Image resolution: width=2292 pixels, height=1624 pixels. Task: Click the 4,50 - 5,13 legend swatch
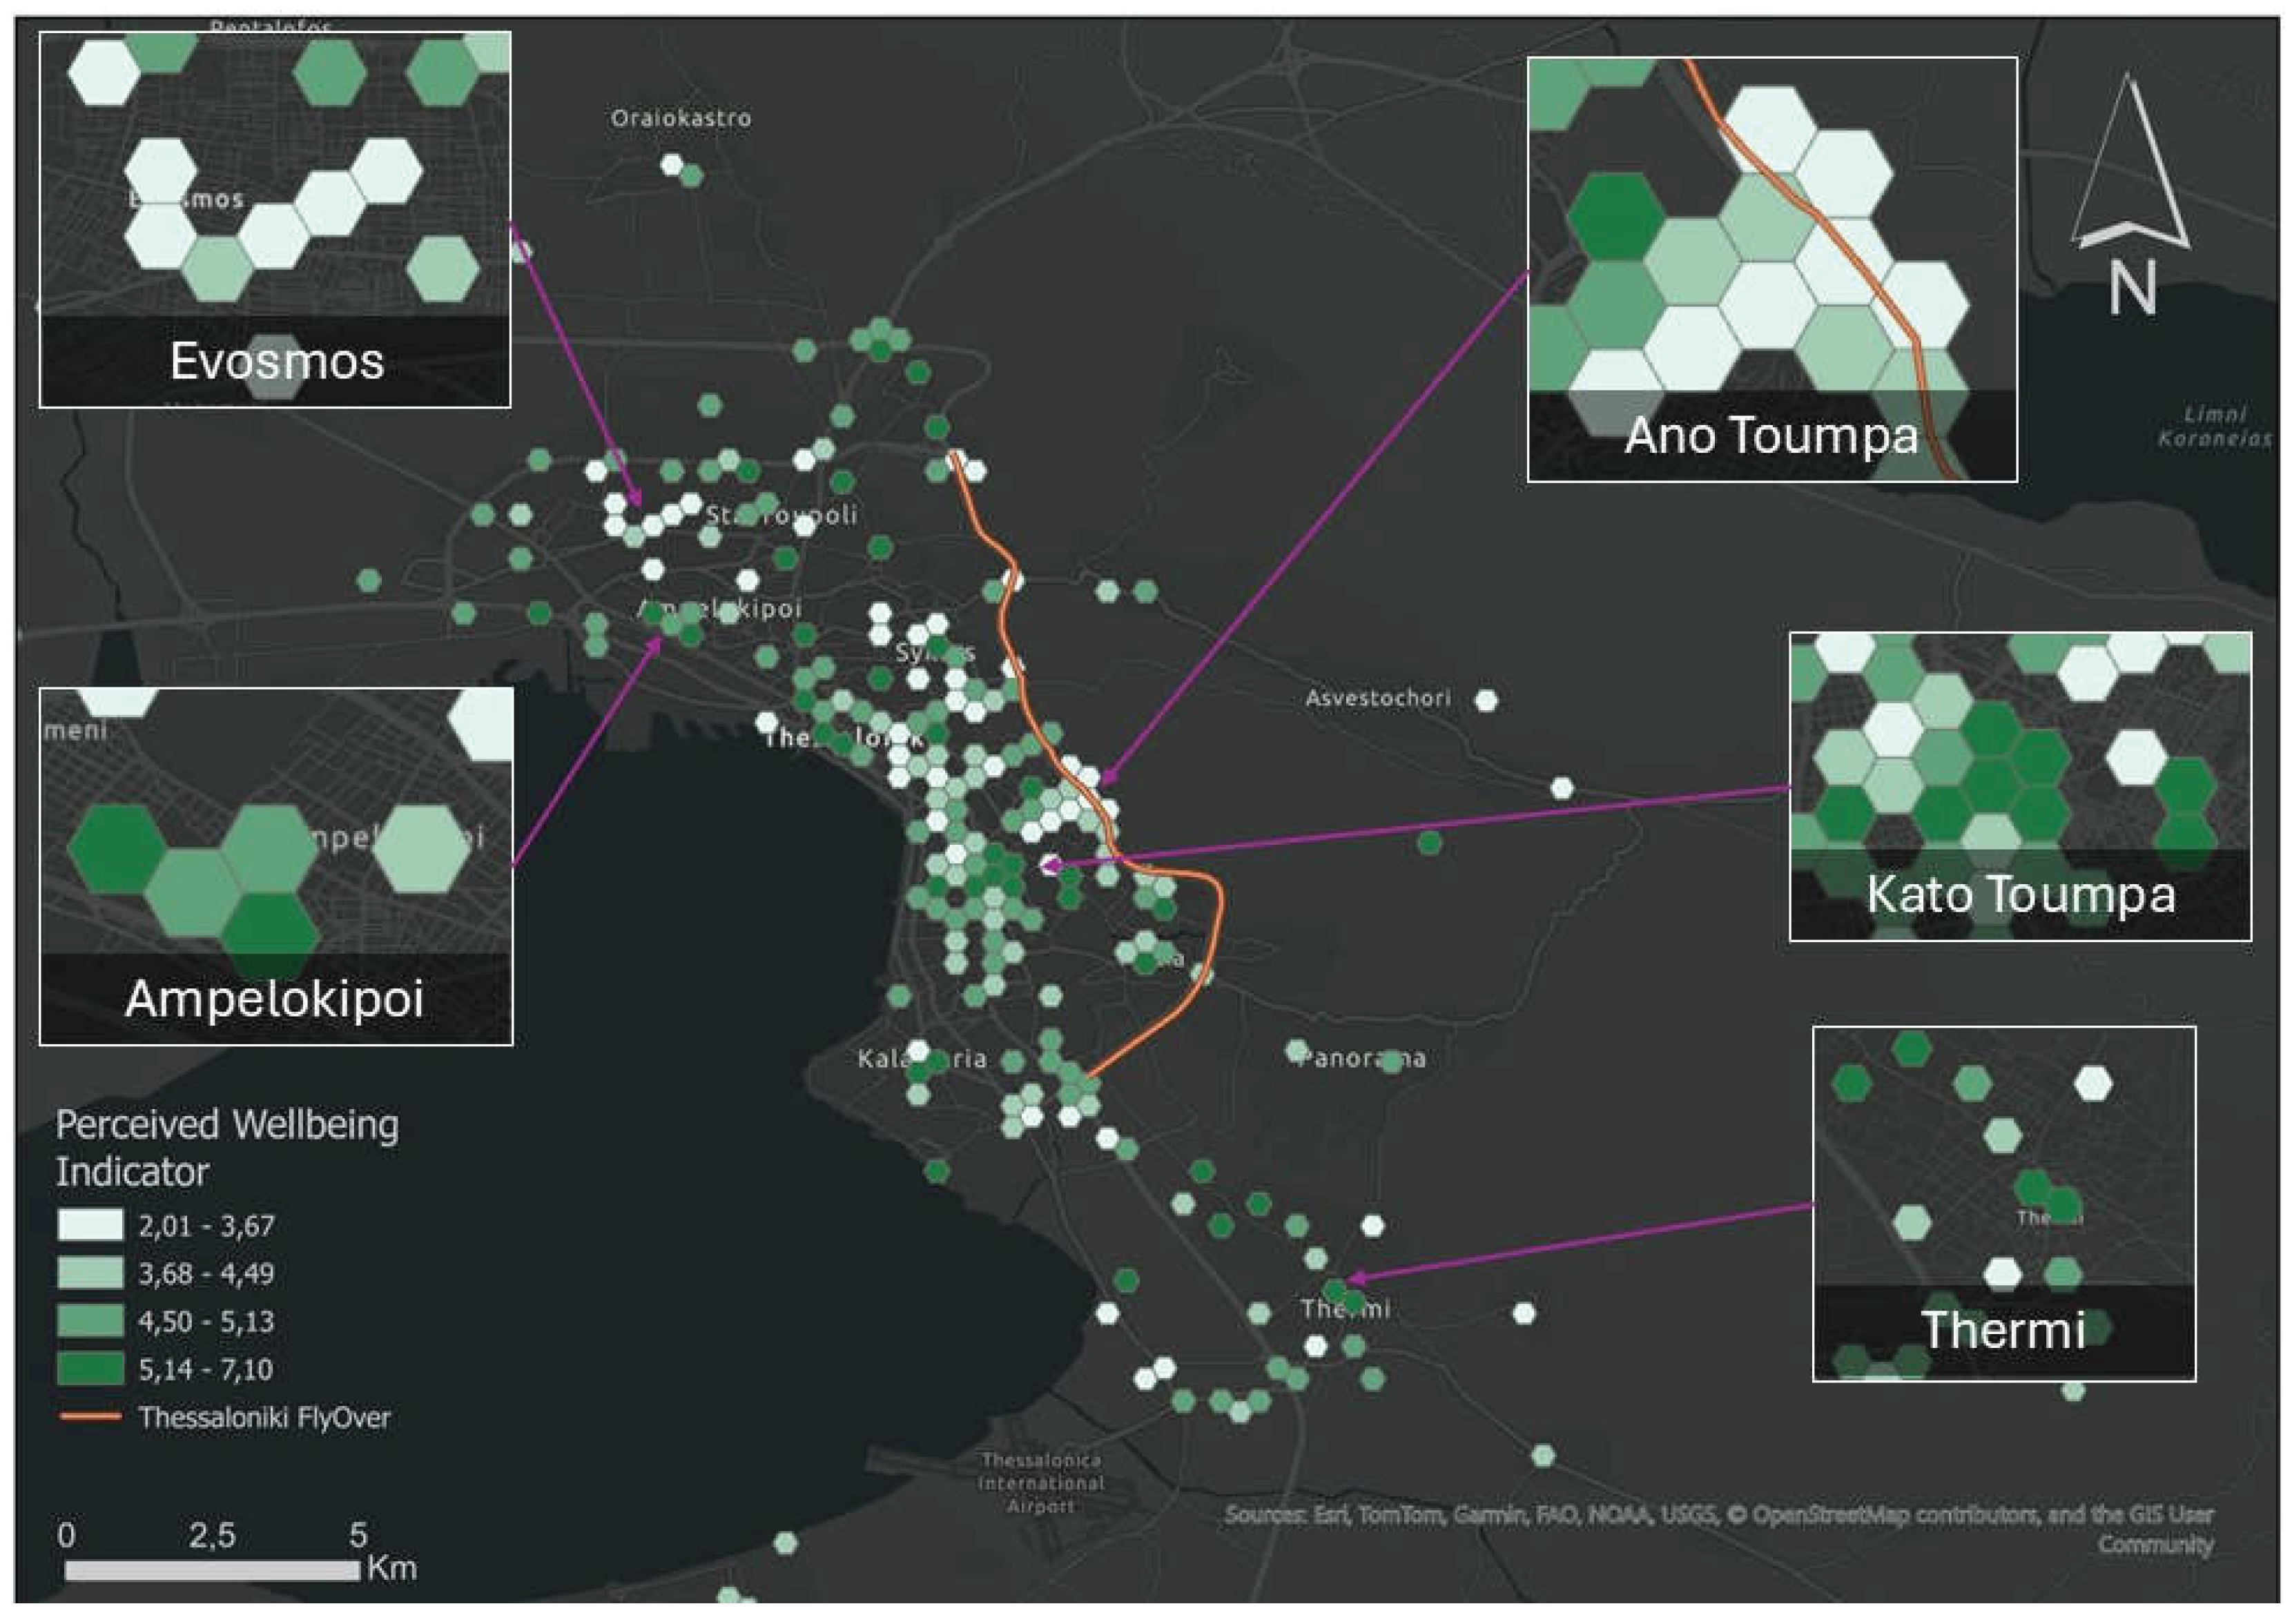point(90,1321)
